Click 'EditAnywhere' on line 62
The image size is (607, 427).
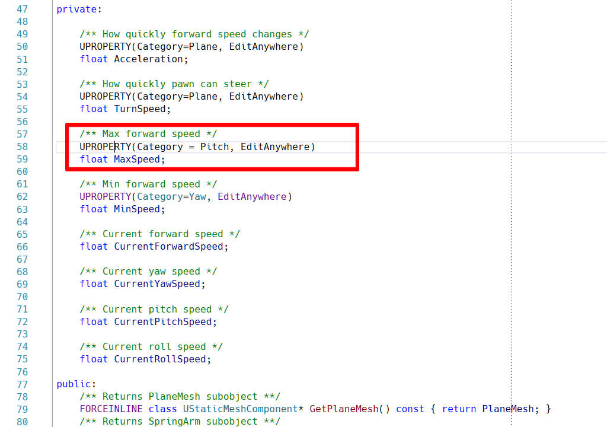252,196
